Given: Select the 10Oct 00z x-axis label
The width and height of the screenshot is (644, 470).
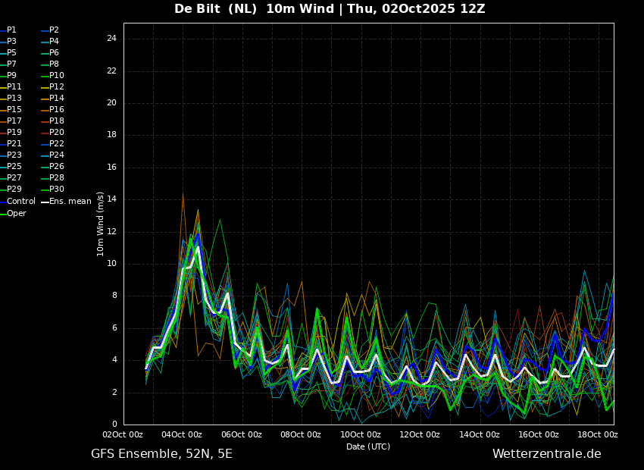Looking at the screenshot, I should (x=360, y=434).
